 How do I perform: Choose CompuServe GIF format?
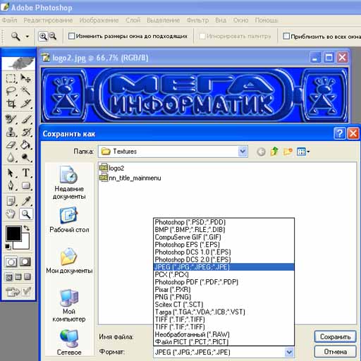(x=224, y=237)
